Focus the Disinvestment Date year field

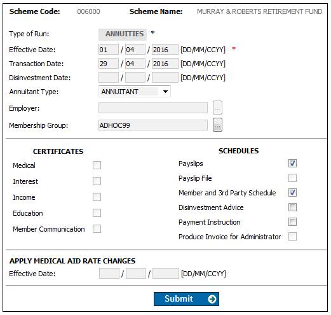point(165,78)
